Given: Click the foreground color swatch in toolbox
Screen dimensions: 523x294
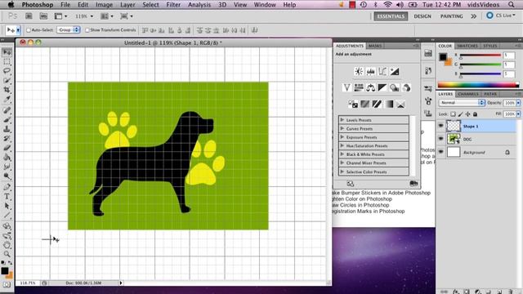Looking at the screenshot, I should pos(5,270).
